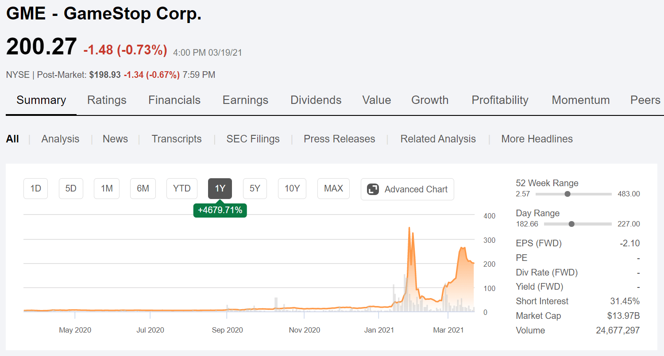Switch chart to 10Y range
This screenshot has width=664, height=356.
(x=292, y=189)
